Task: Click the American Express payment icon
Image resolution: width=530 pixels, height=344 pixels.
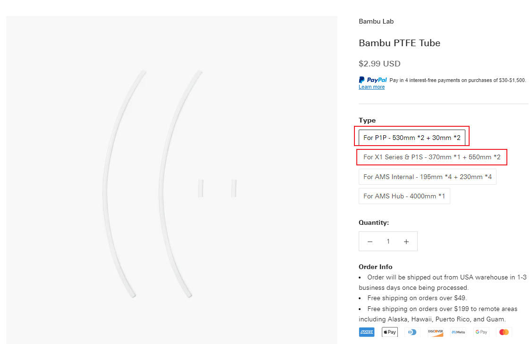Action: click(366, 332)
